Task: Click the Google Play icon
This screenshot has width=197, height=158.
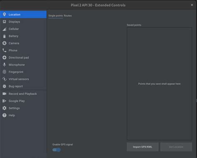Action: pos(5,101)
